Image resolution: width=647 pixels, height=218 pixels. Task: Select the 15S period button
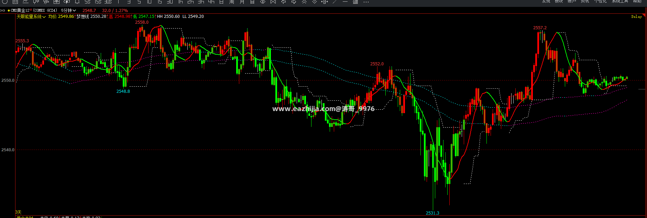[98, 2]
